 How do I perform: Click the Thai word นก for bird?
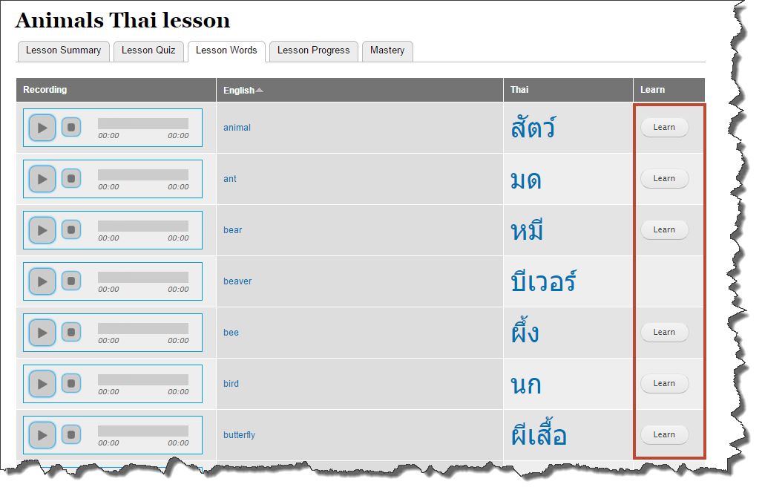(x=526, y=385)
